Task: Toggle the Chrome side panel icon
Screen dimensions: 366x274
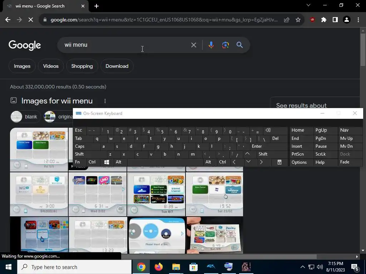Action: click(x=335, y=20)
